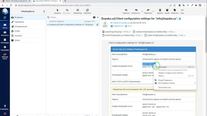Open Календарь in the sidebar
This screenshot has height=116, width=207.
5,41
